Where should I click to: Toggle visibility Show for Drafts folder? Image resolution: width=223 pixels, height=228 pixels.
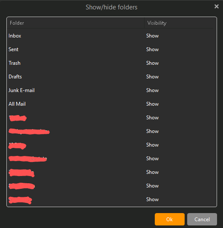click(x=152, y=77)
